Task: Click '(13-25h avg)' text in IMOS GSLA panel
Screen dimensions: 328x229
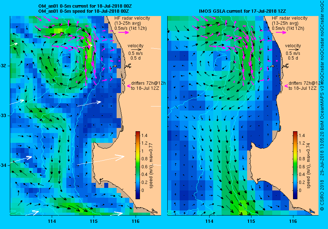Action: (285, 23)
